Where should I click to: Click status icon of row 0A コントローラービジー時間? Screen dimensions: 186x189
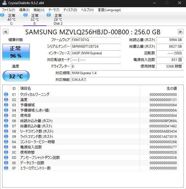(x=6, y=142)
